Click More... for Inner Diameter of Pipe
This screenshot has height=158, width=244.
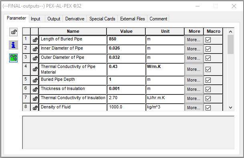[x=194, y=49]
